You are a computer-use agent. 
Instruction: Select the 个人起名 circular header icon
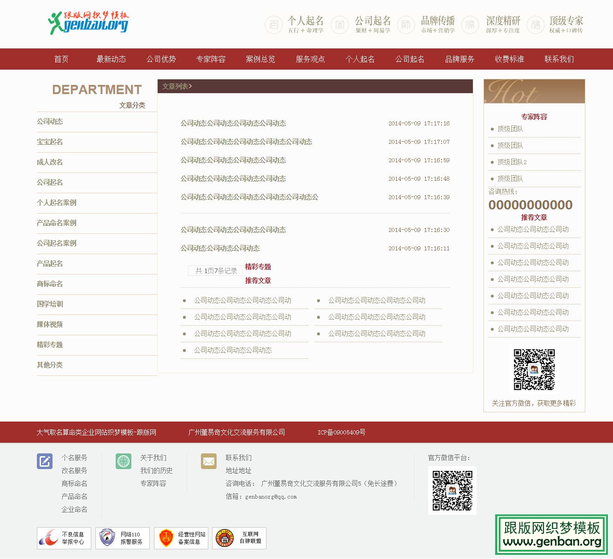click(x=274, y=24)
